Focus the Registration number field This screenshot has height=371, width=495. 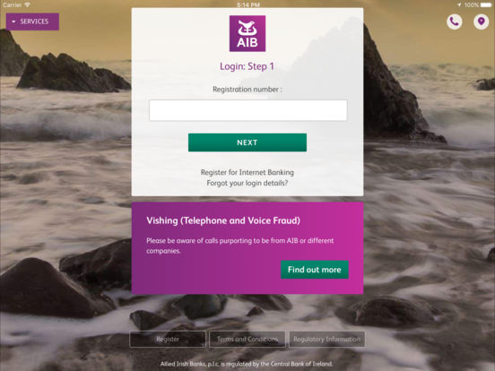click(247, 110)
